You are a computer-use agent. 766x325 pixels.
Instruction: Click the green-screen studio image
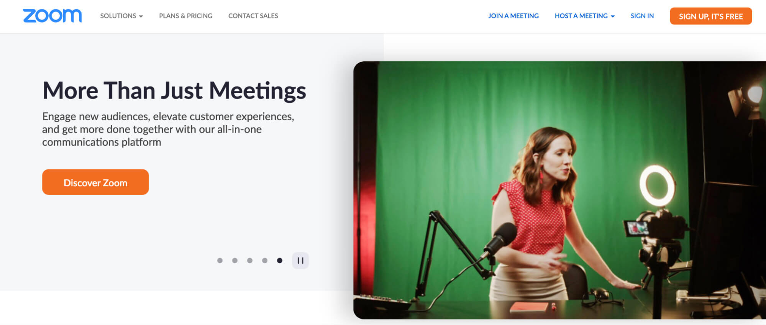559,190
